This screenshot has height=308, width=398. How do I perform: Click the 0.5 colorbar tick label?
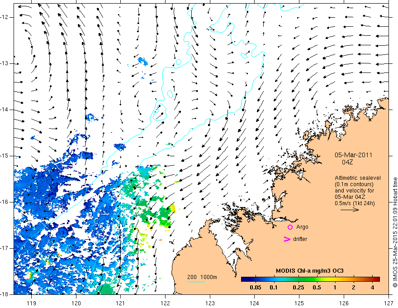click(317, 288)
